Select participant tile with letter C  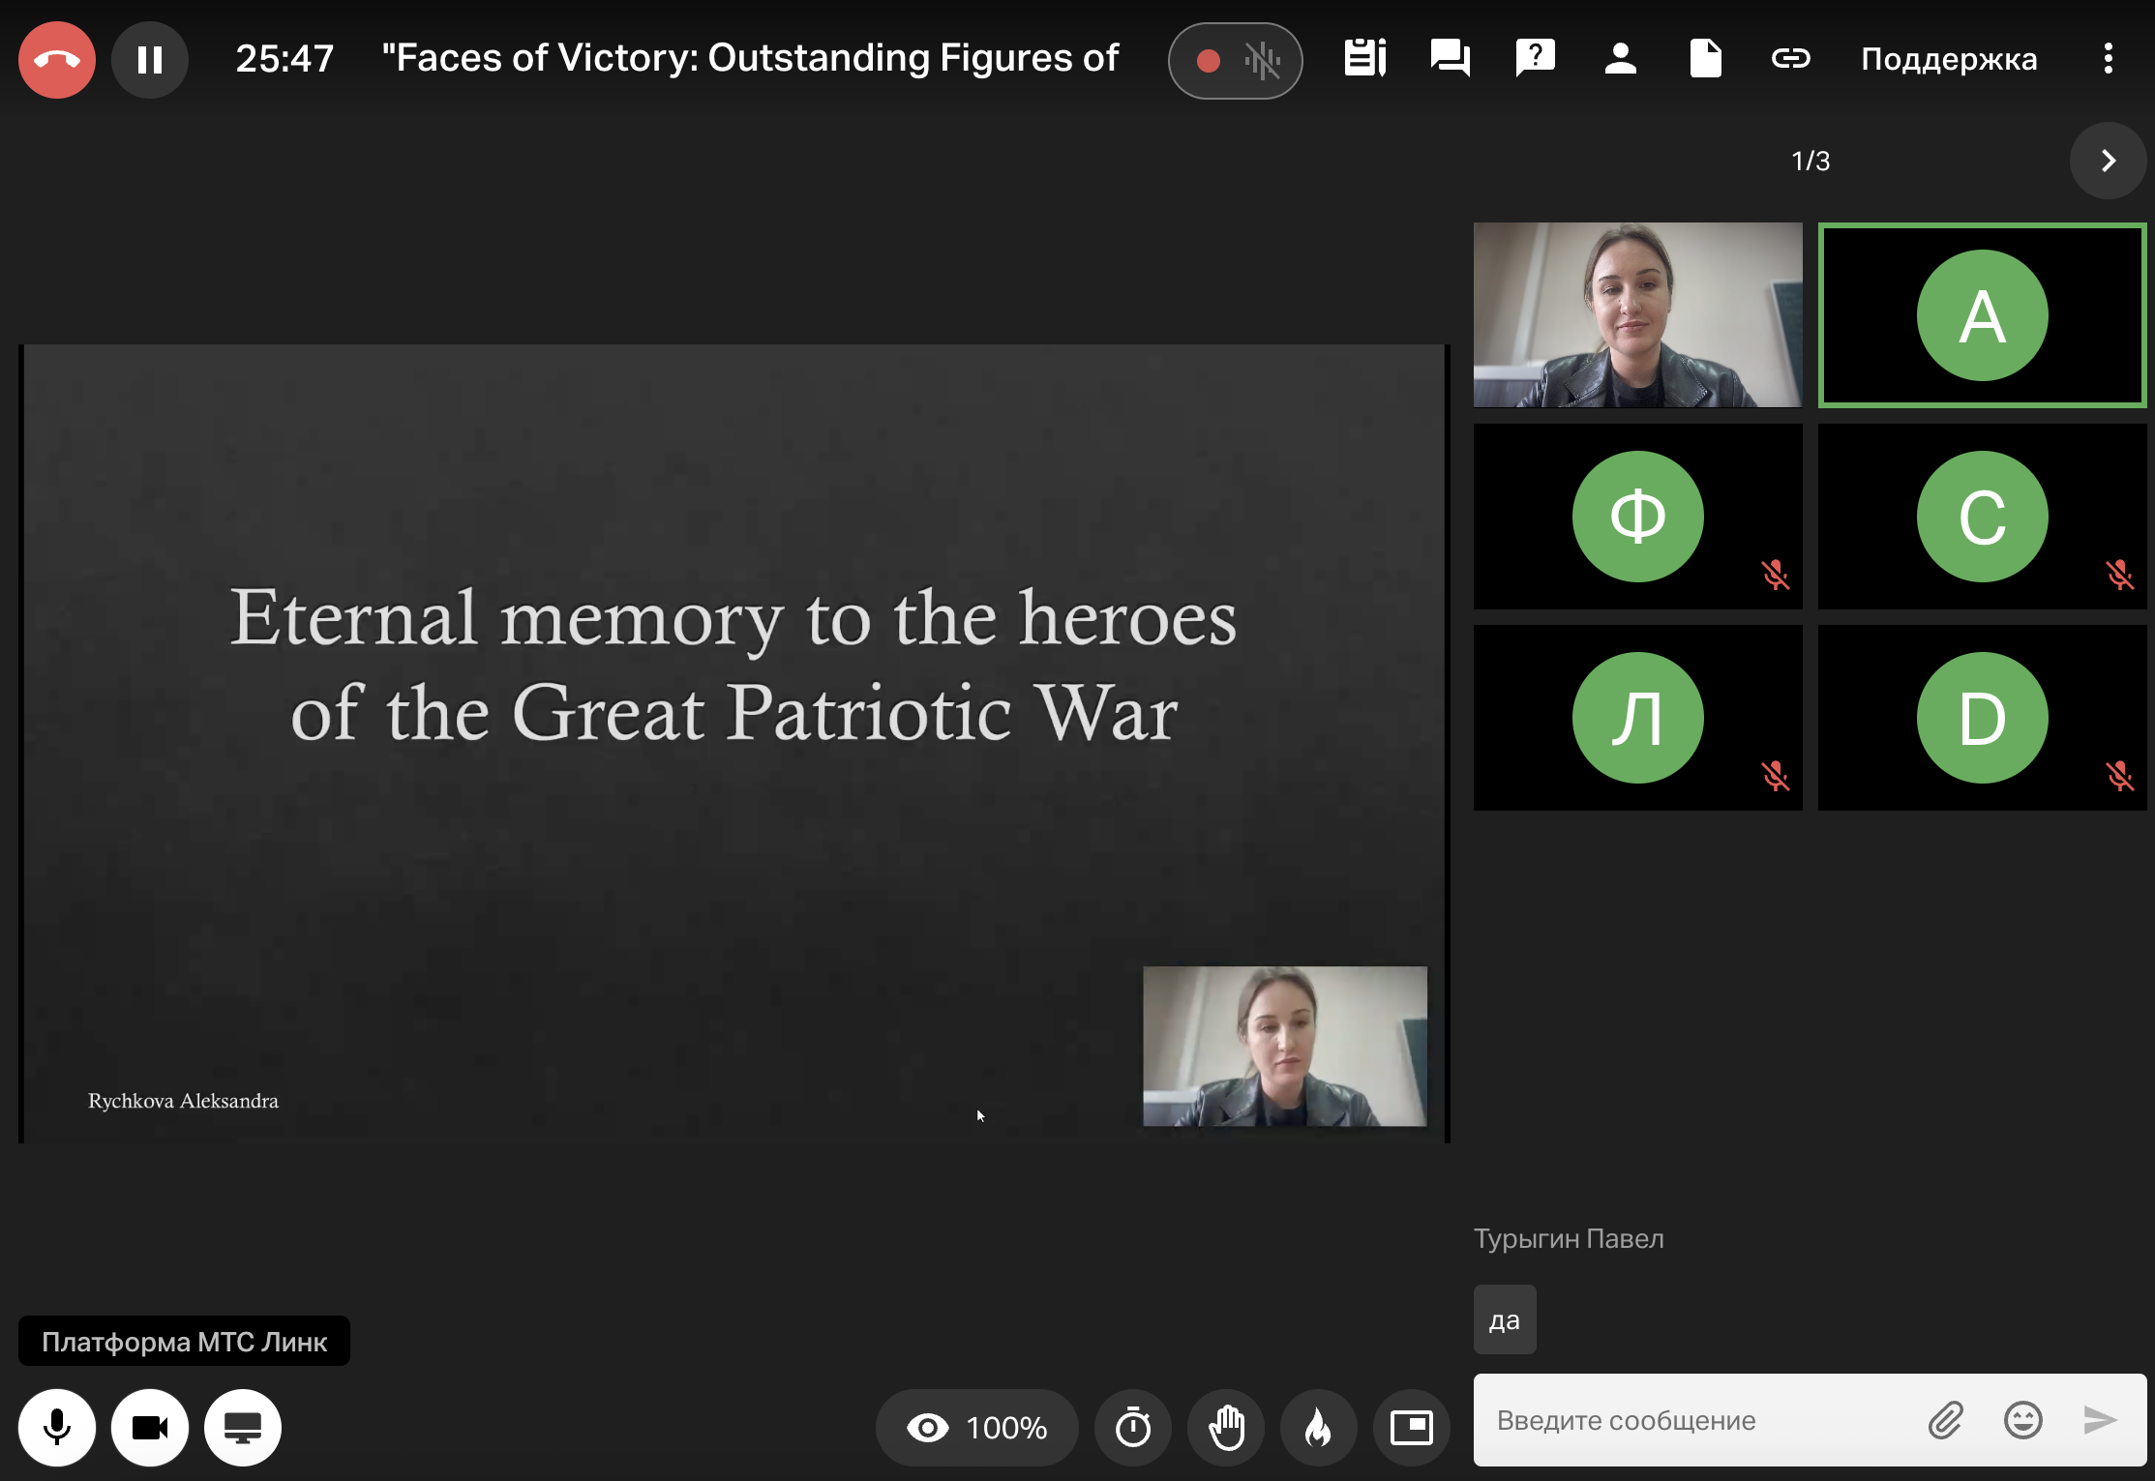click(1982, 517)
